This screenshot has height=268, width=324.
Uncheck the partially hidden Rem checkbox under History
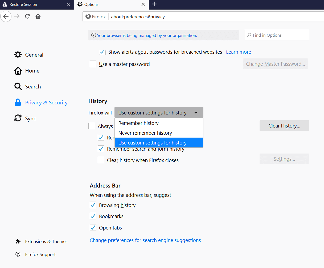[x=101, y=137]
